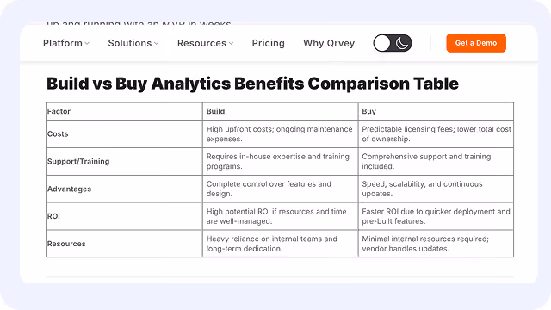Click the Resources row label in table
Image resolution: width=551 pixels, height=310 pixels.
point(66,244)
